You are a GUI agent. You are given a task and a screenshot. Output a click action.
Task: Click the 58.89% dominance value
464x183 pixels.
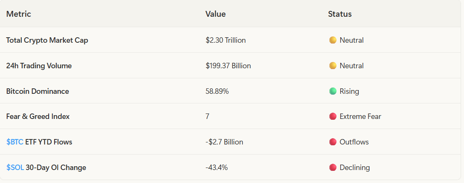click(217, 91)
